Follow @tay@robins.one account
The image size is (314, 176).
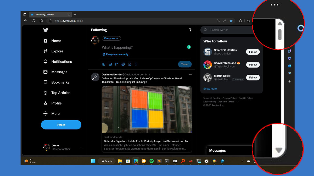(x=253, y=65)
